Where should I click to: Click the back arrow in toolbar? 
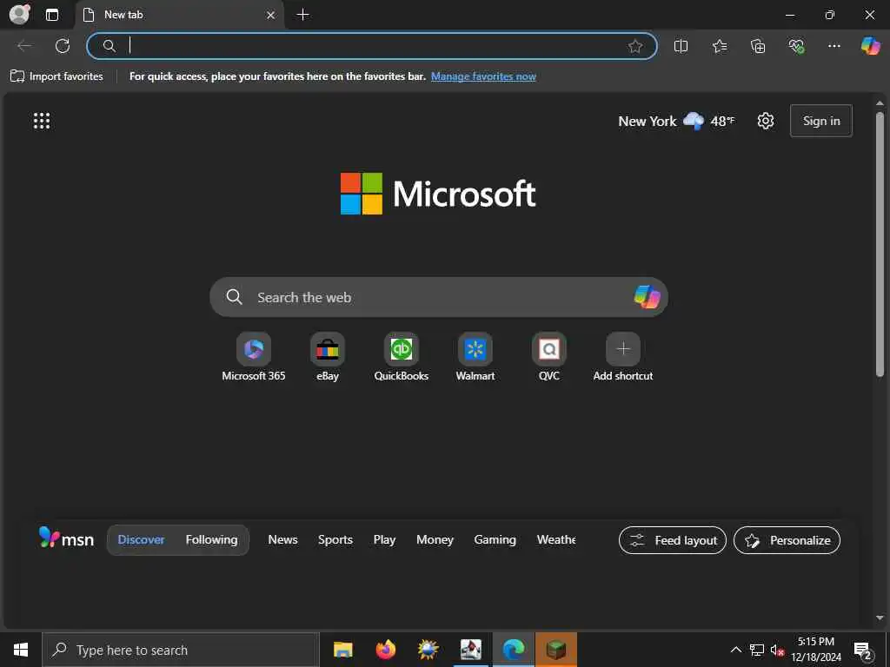click(x=24, y=45)
